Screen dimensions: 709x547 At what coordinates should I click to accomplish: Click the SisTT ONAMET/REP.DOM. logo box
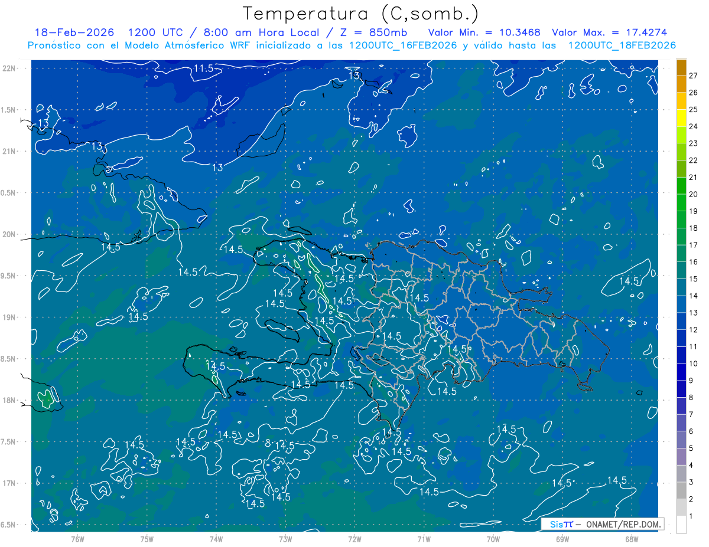(603, 524)
